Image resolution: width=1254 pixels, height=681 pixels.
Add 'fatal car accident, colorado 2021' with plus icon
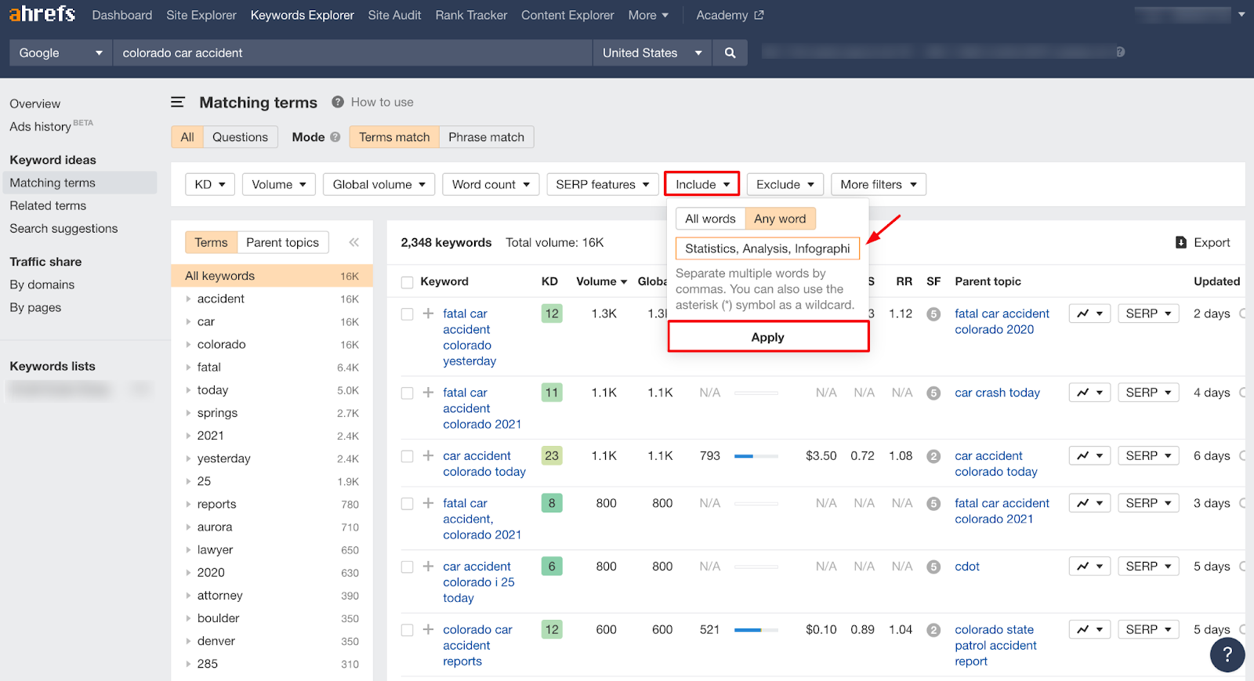(x=428, y=503)
